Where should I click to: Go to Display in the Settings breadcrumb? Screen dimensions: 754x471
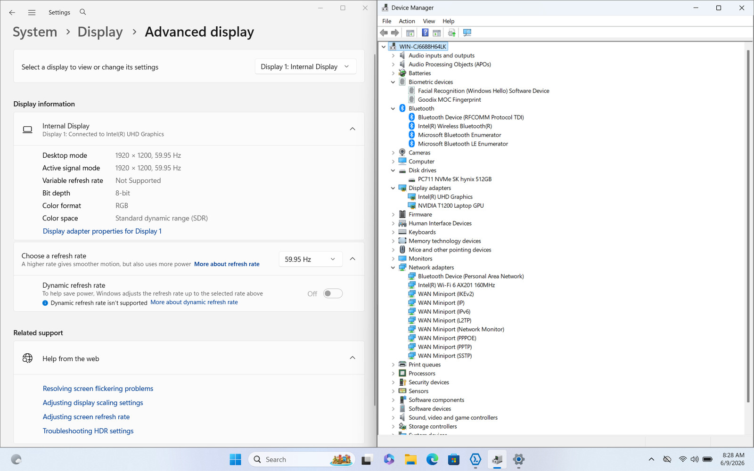(x=100, y=32)
